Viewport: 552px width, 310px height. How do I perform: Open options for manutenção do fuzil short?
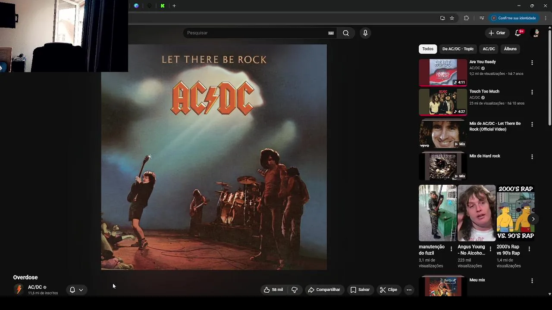pos(451,249)
